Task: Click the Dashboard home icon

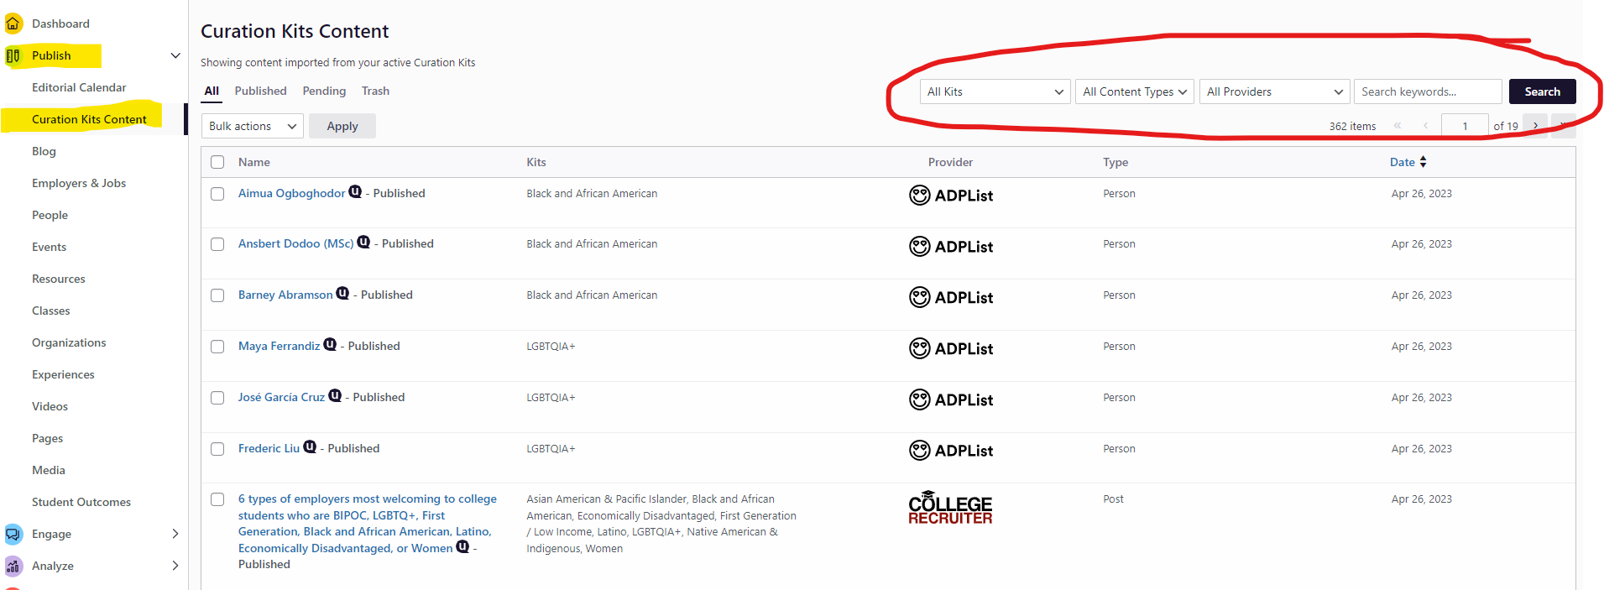Action: [13, 23]
